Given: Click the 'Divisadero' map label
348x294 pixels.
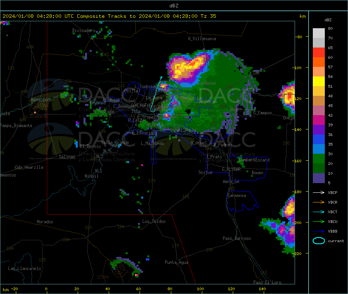Looking at the screenshot, I should pyautogui.click(x=84, y=31).
